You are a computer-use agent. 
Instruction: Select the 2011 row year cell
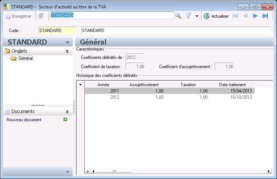(115, 91)
